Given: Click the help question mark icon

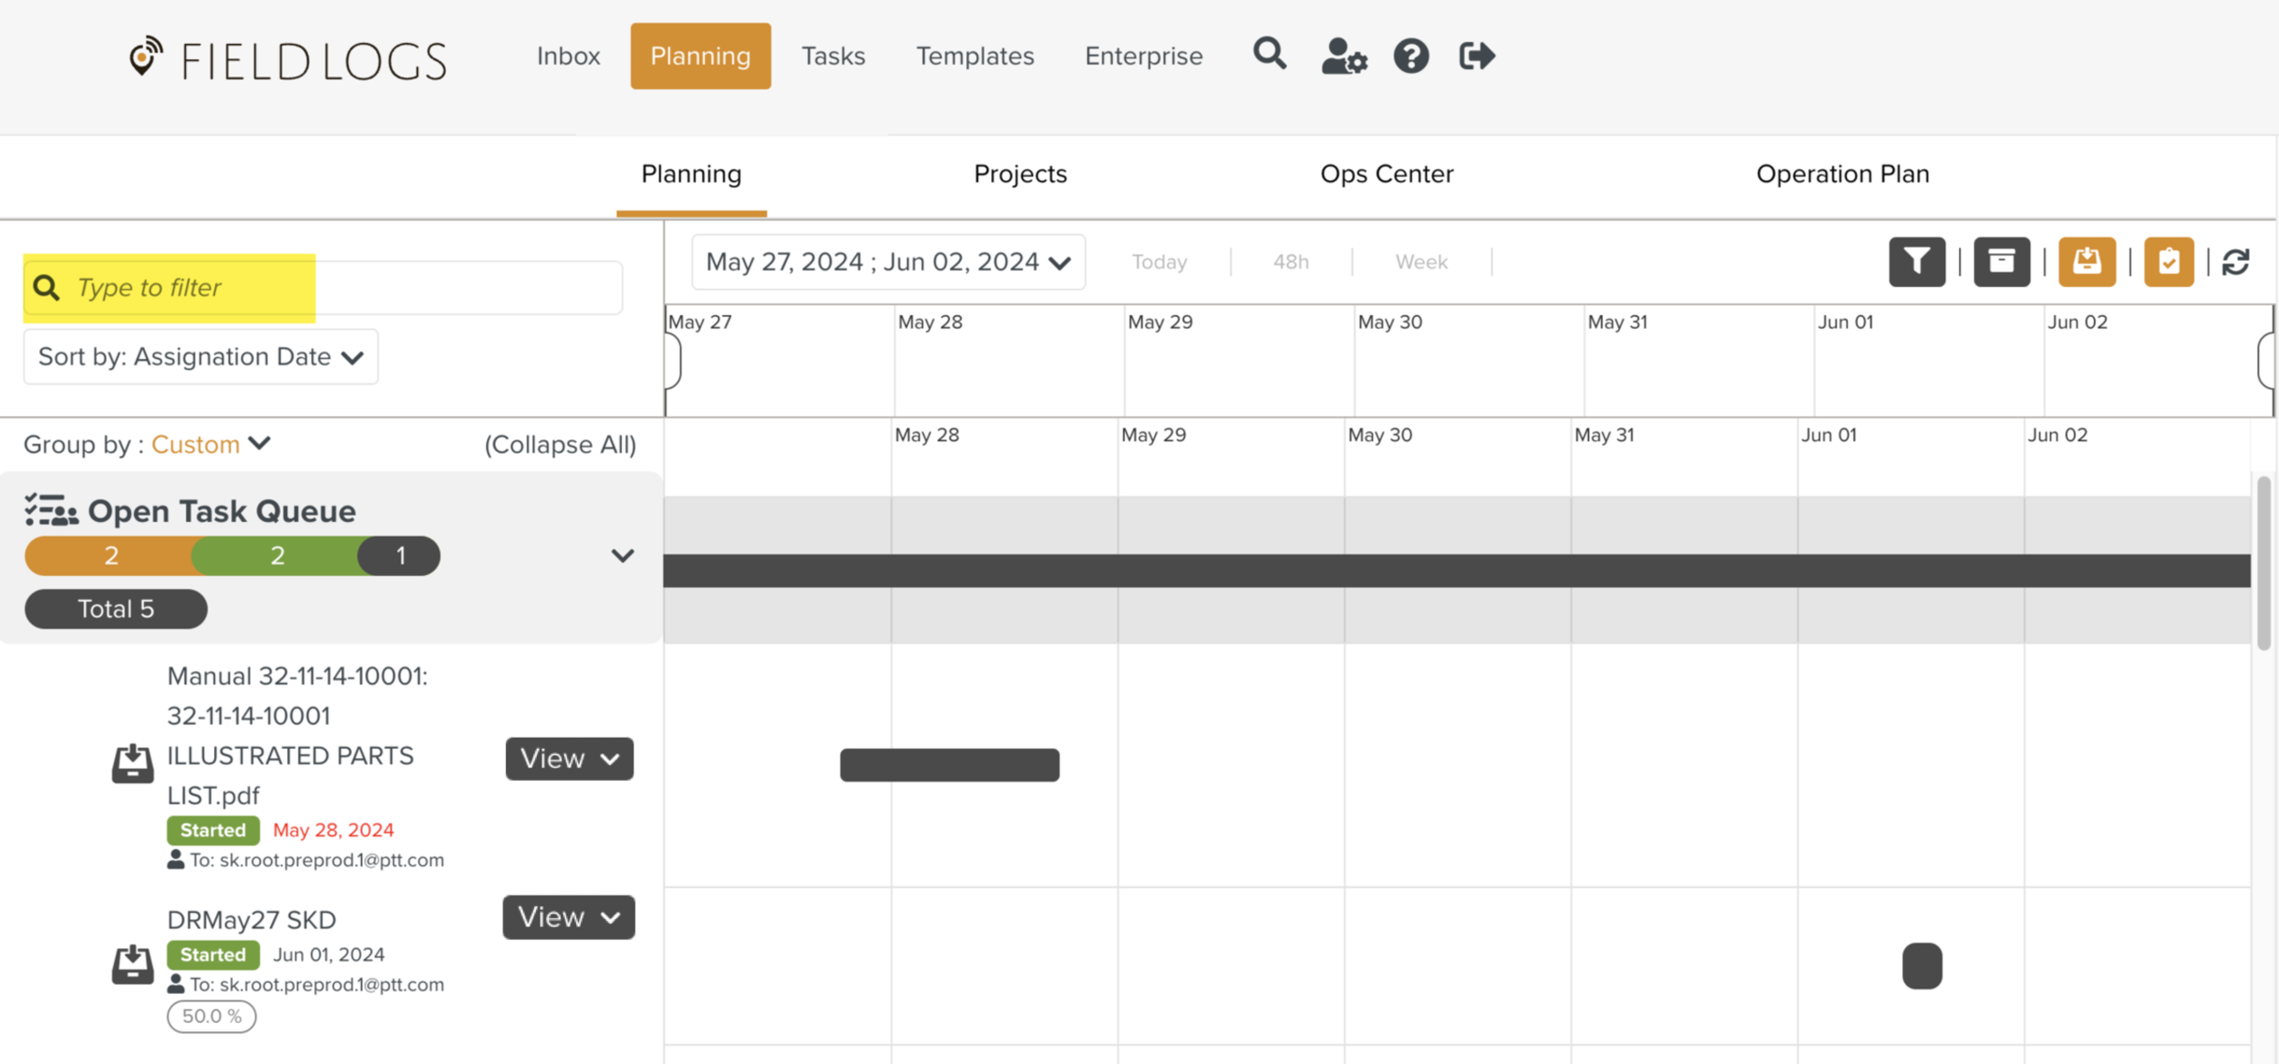Looking at the screenshot, I should coord(1410,56).
